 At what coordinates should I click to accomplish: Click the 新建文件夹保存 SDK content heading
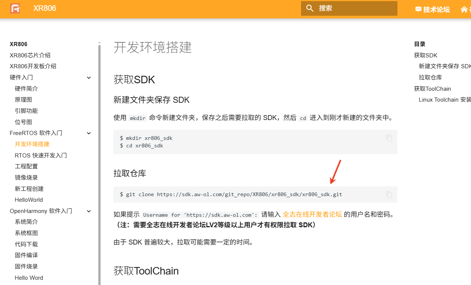click(x=152, y=100)
